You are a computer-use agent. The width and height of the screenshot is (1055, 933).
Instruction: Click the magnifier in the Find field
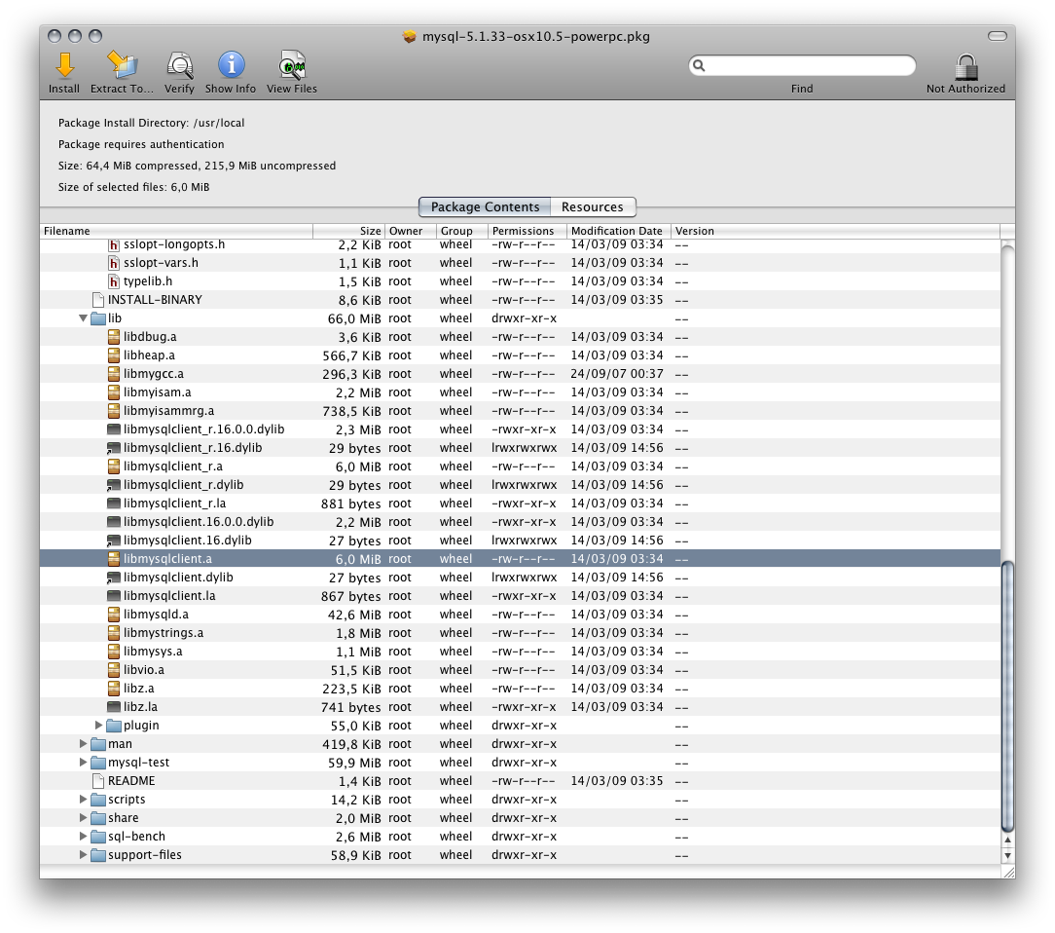699,65
